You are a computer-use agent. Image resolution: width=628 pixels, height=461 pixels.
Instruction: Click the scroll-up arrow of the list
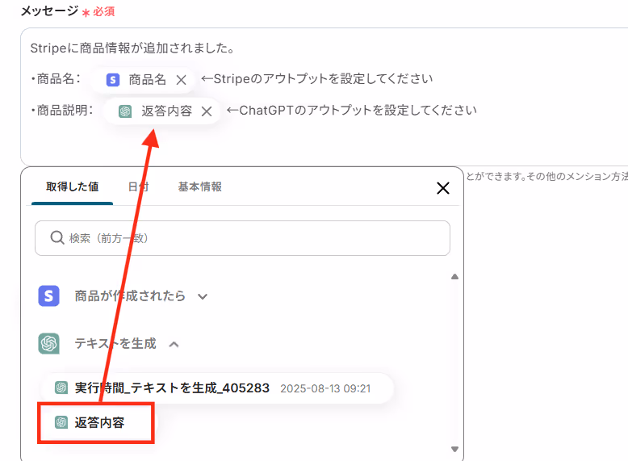click(x=454, y=276)
